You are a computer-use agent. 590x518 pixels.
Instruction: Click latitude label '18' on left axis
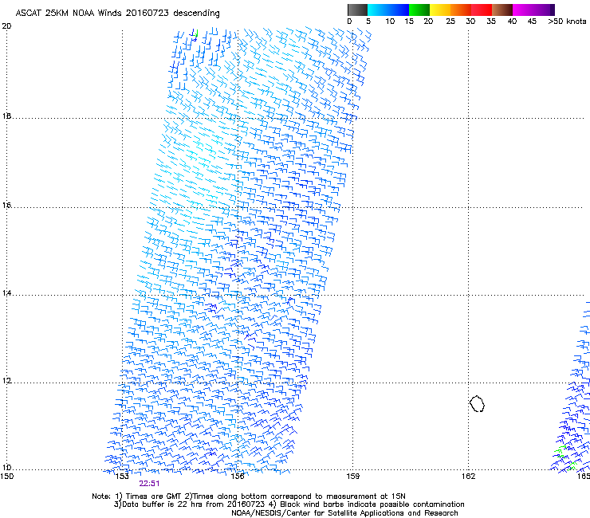click(6, 116)
